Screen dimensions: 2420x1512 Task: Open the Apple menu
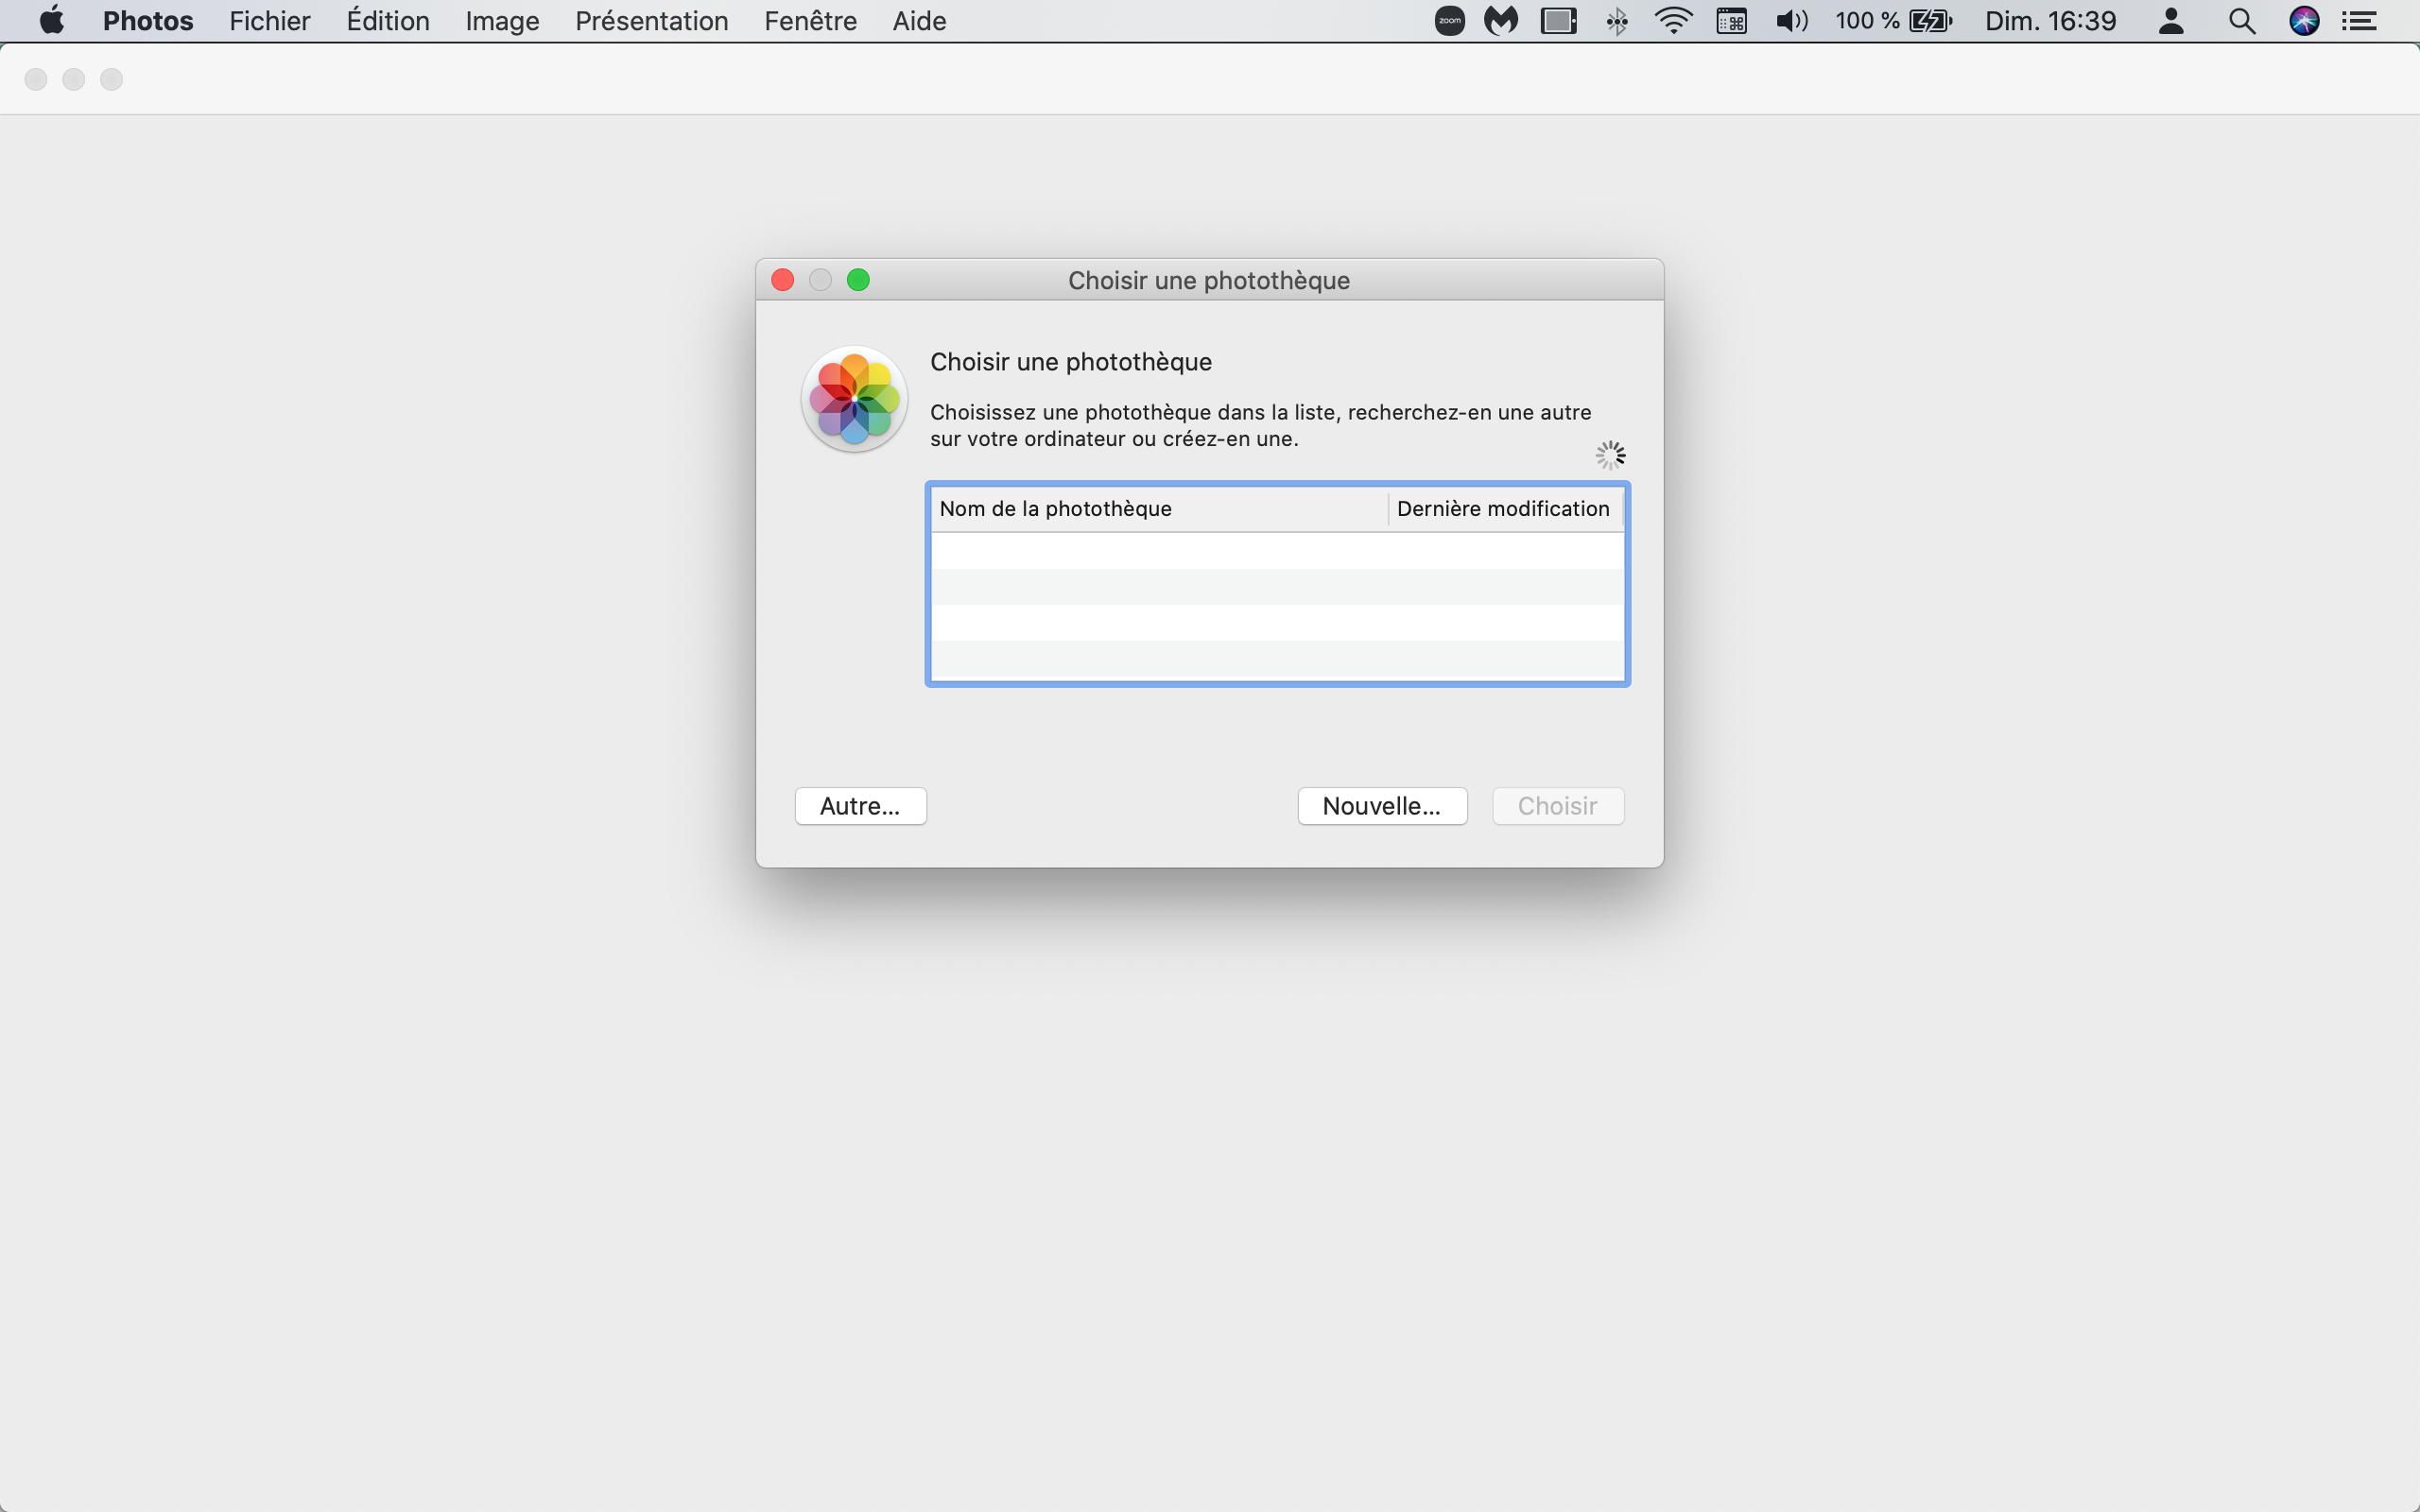click(x=51, y=21)
